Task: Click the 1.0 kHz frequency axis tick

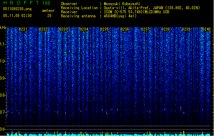Action: pyautogui.click(x=3, y=61)
